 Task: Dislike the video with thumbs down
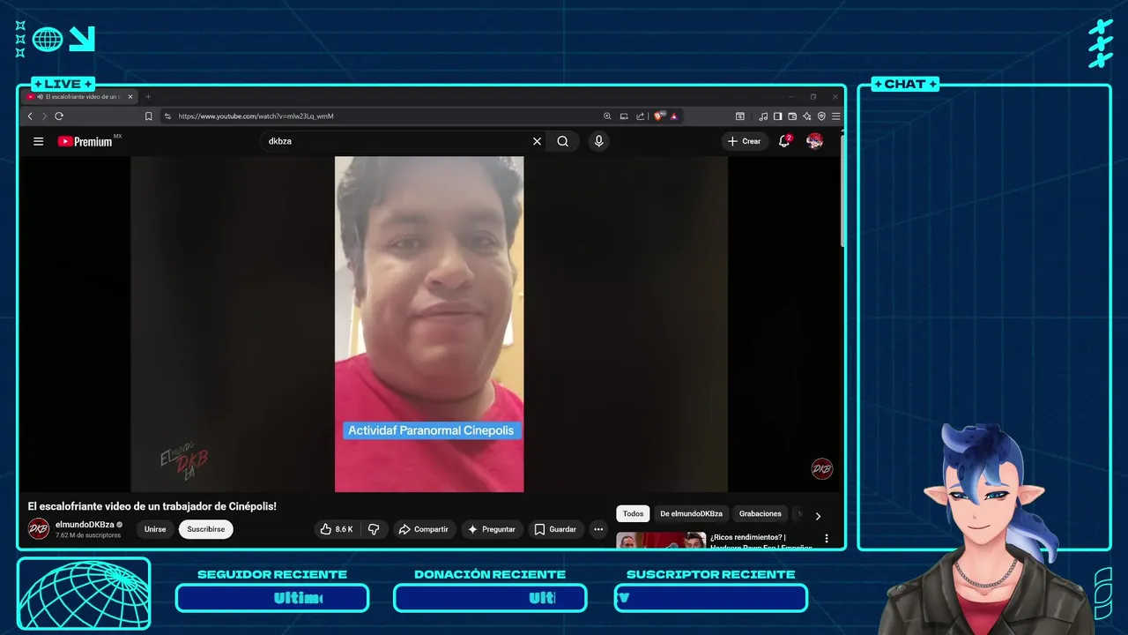tap(374, 529)
